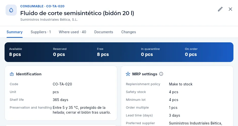Image resolution: width=238 pixels, height=126 pixels.
Task: View the Changes tab
Action: (x=129, y=32)
